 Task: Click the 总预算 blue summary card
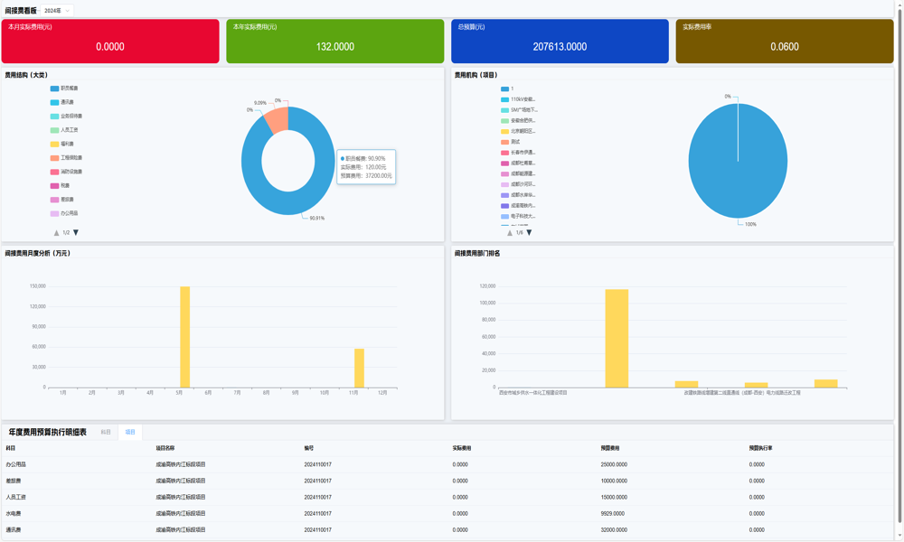coord(560,42)
